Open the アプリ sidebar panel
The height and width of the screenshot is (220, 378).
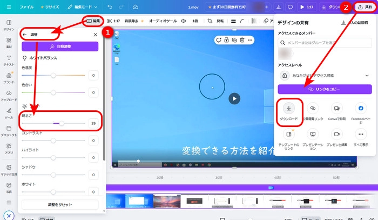point(9,149)
